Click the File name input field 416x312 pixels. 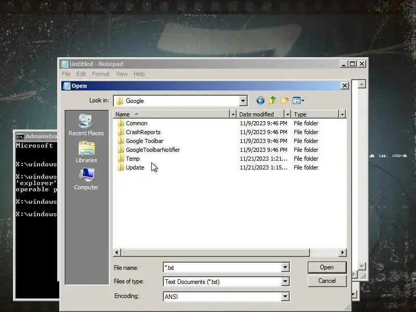click(223, 267)
